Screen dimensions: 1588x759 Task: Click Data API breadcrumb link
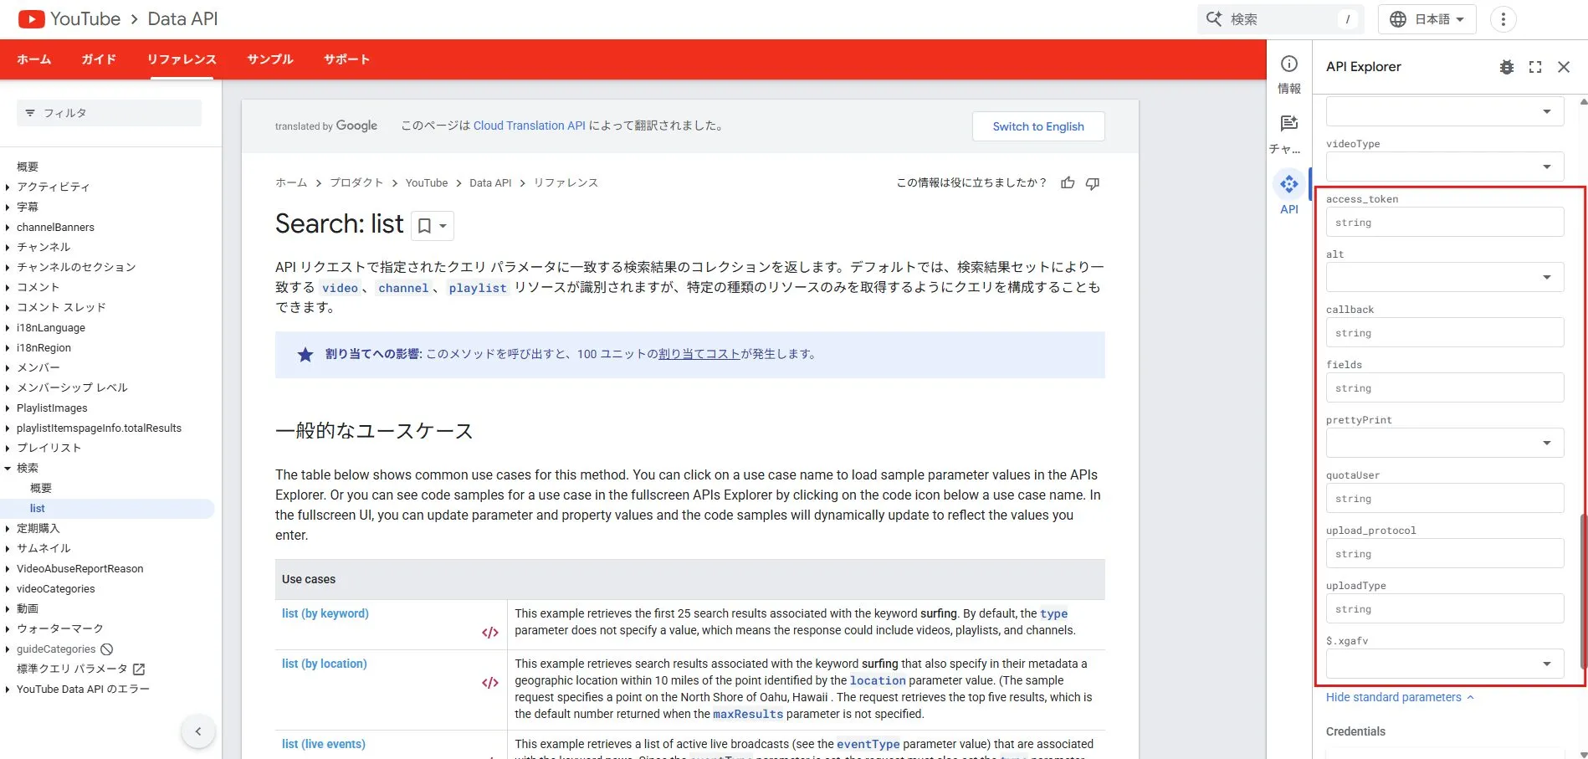click(x=490, y=182)
